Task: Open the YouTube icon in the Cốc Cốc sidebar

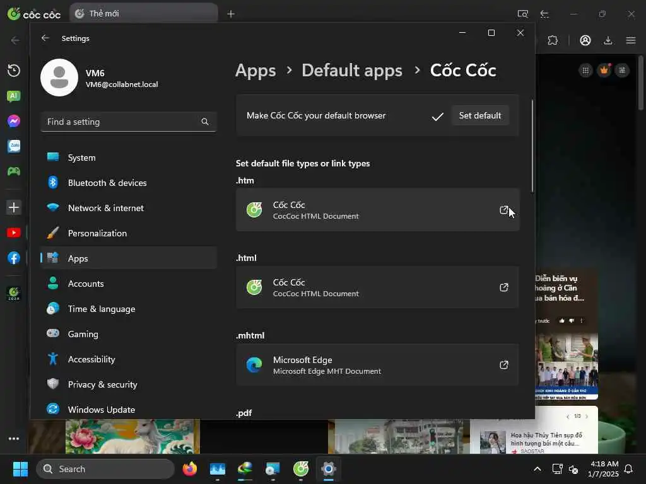Action: 14,233
